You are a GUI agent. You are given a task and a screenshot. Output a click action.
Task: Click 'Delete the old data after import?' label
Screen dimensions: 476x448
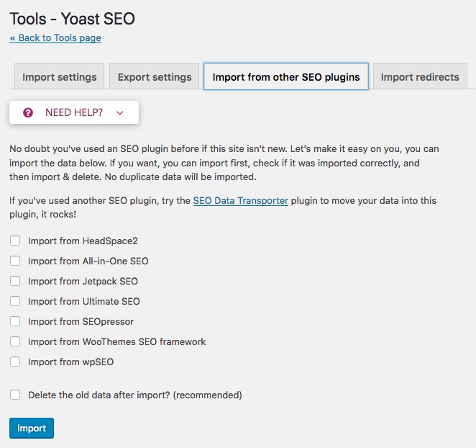(x=135, y=395)
